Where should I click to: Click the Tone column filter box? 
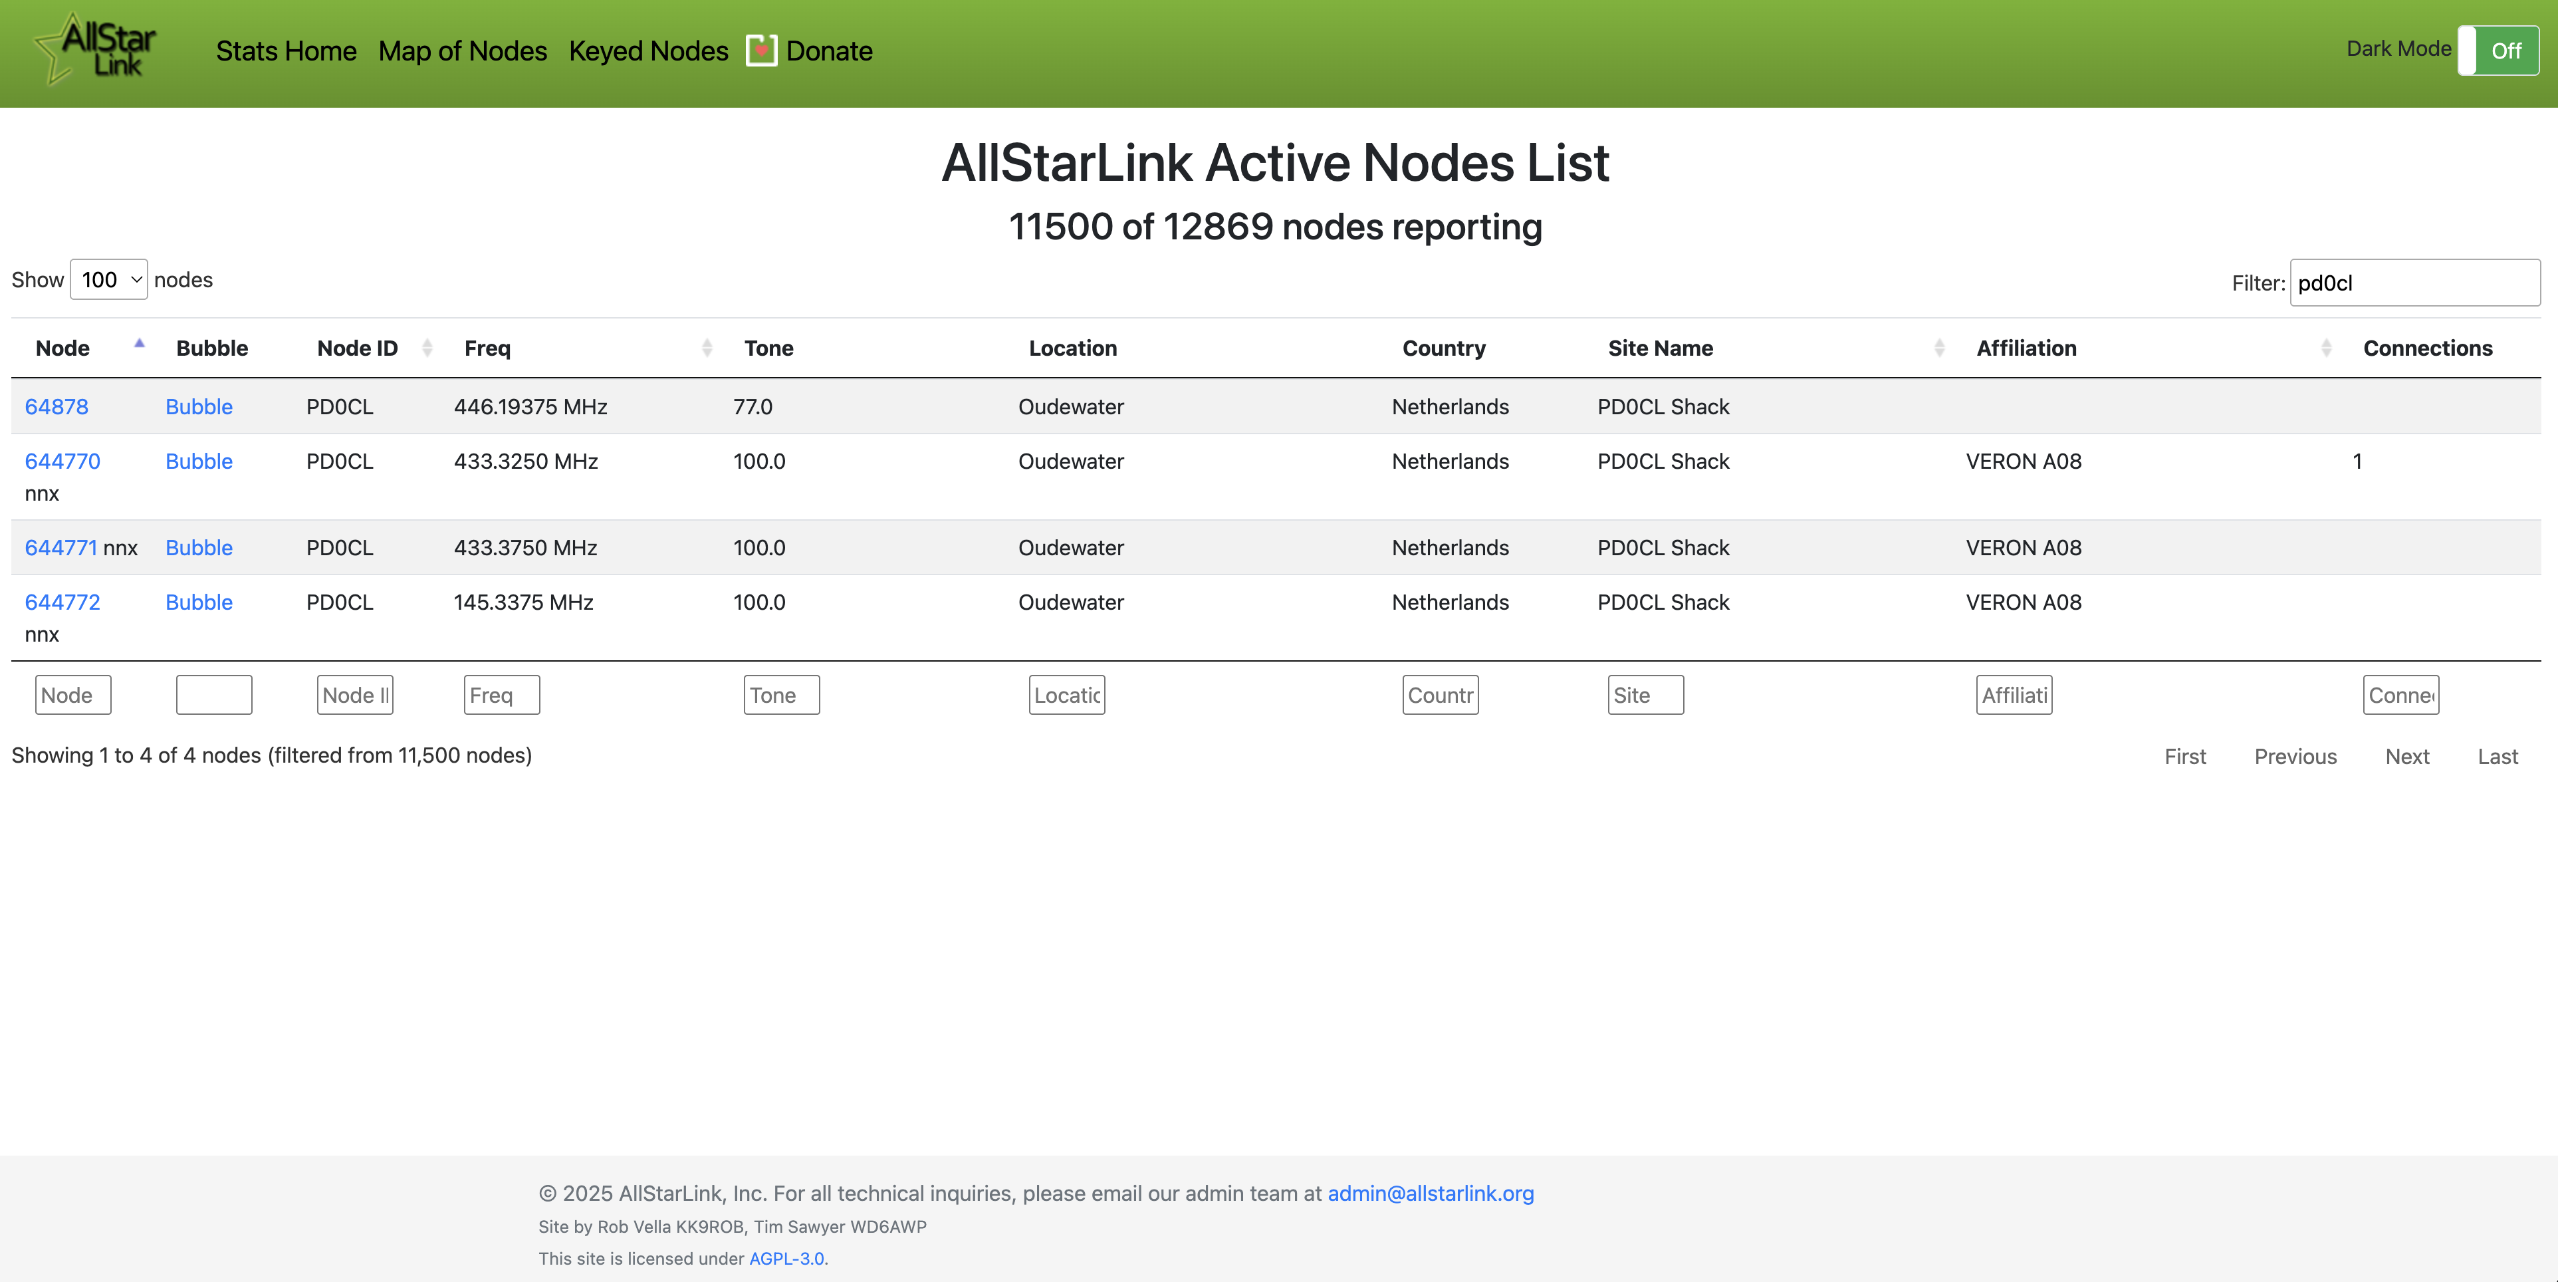pos(780,695)
